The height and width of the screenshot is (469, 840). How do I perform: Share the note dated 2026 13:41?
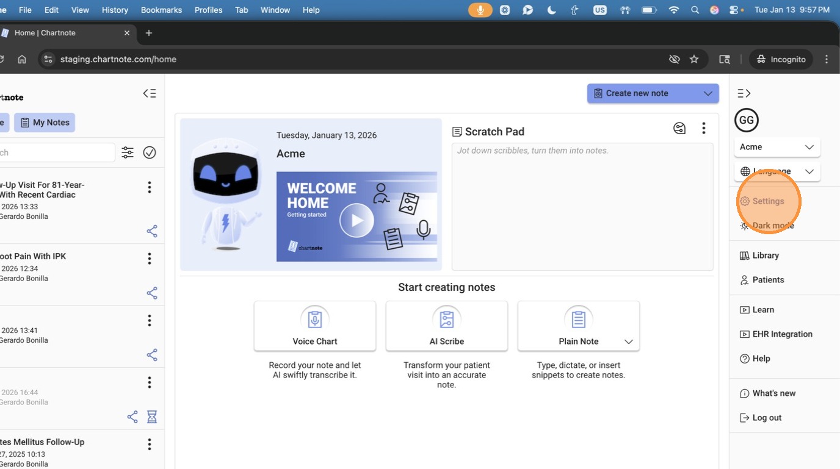tap(152, 354)
